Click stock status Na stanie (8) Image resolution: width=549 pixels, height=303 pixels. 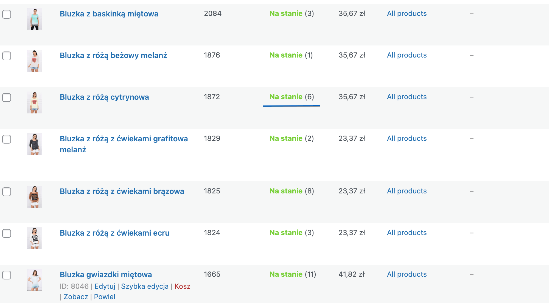click(292, 191)
